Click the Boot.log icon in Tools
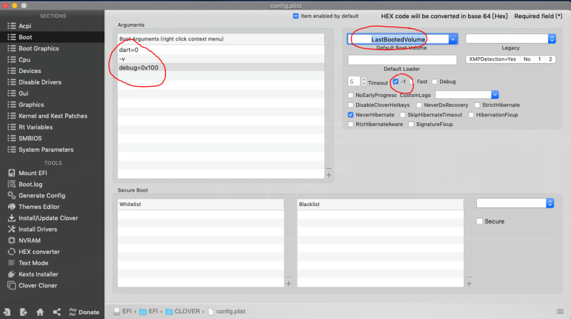 pos(11,184)
